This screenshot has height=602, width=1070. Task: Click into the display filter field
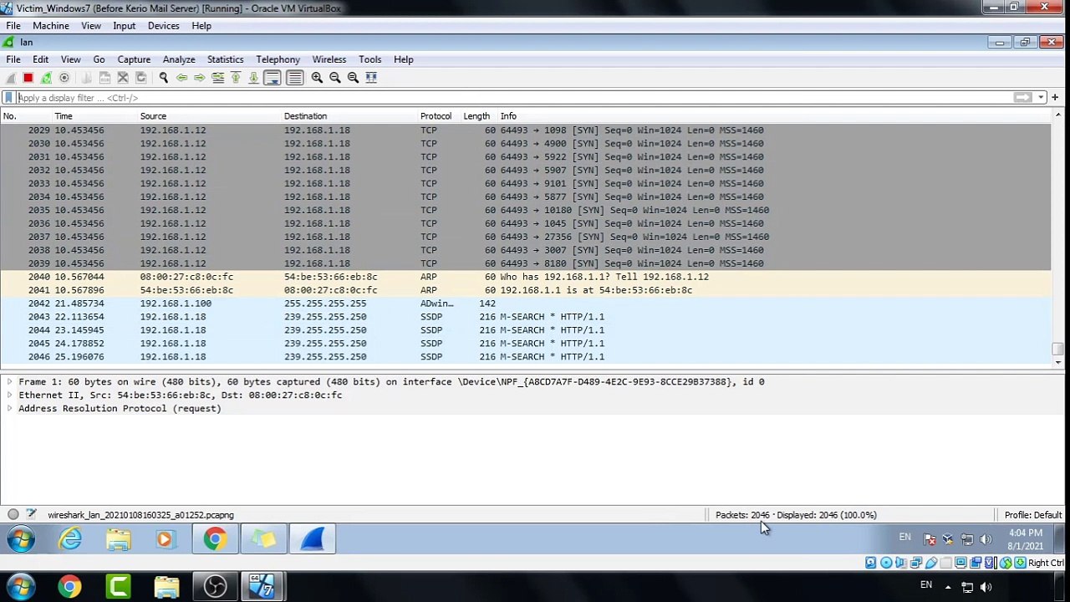click(514, 98)
